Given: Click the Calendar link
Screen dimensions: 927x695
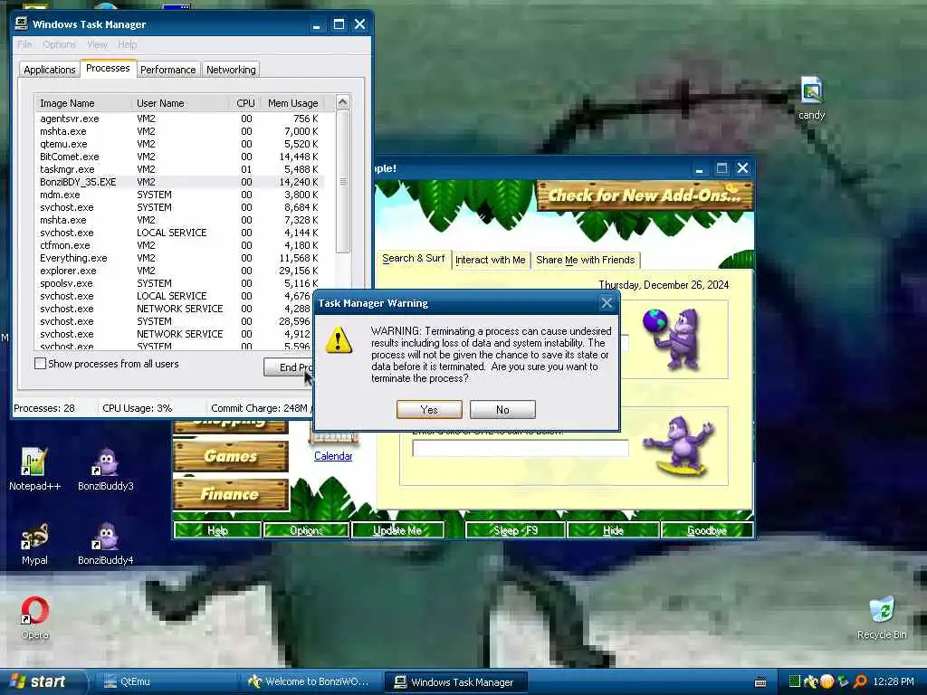Looking at the screenshot, I should coord(333,456).
